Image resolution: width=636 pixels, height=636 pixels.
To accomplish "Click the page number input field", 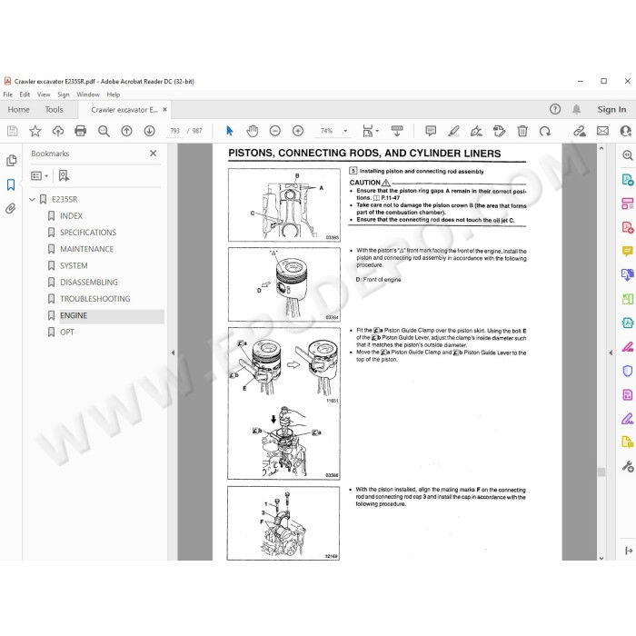I will pyautogui.click(x=174, y=131).
